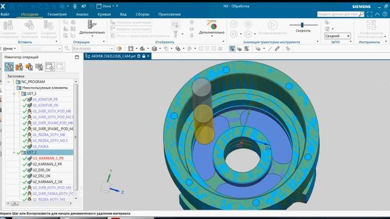Collapse the UST_1 group

(x=14, y=94)
